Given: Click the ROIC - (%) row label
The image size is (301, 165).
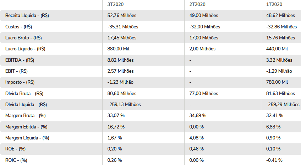Looking at the screenshot, I should 16,160.
